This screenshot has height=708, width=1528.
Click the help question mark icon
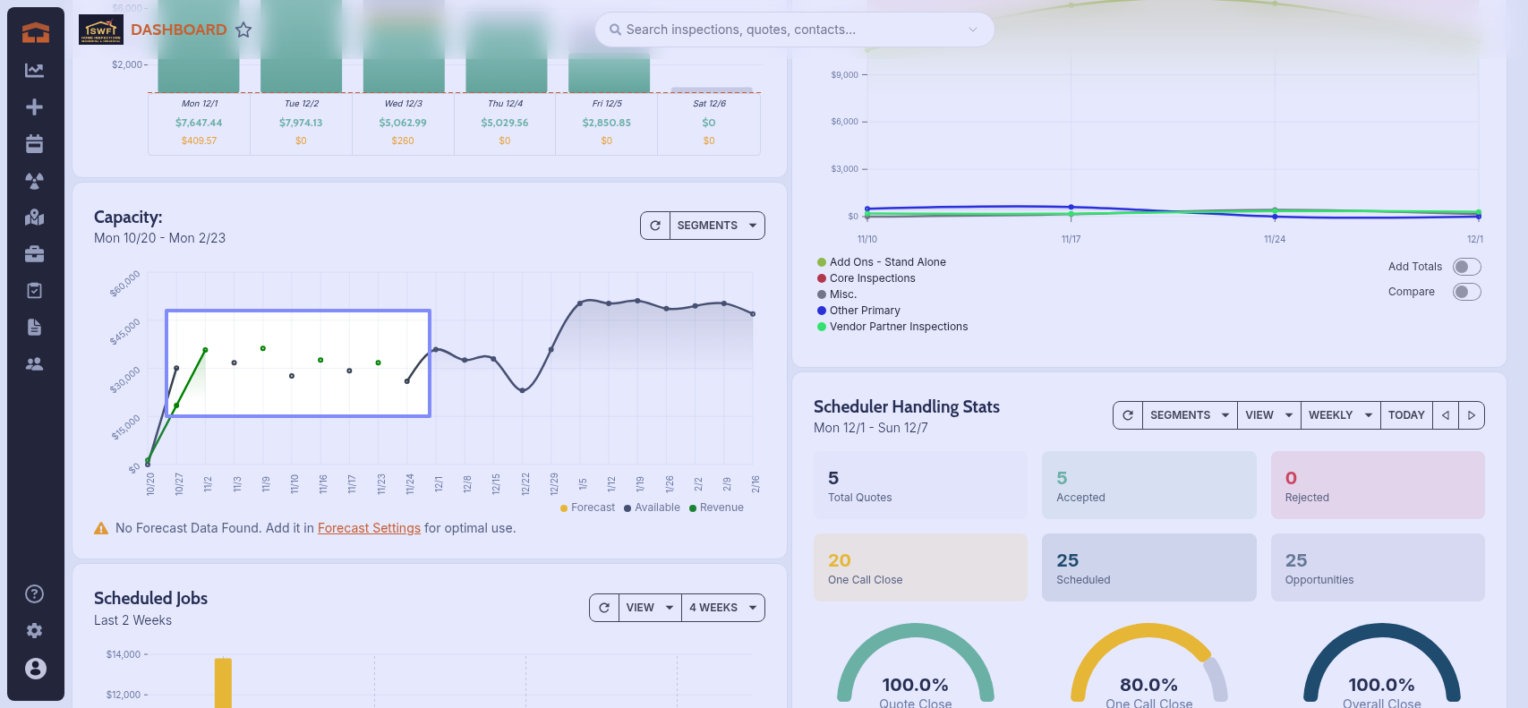point(34,594)
